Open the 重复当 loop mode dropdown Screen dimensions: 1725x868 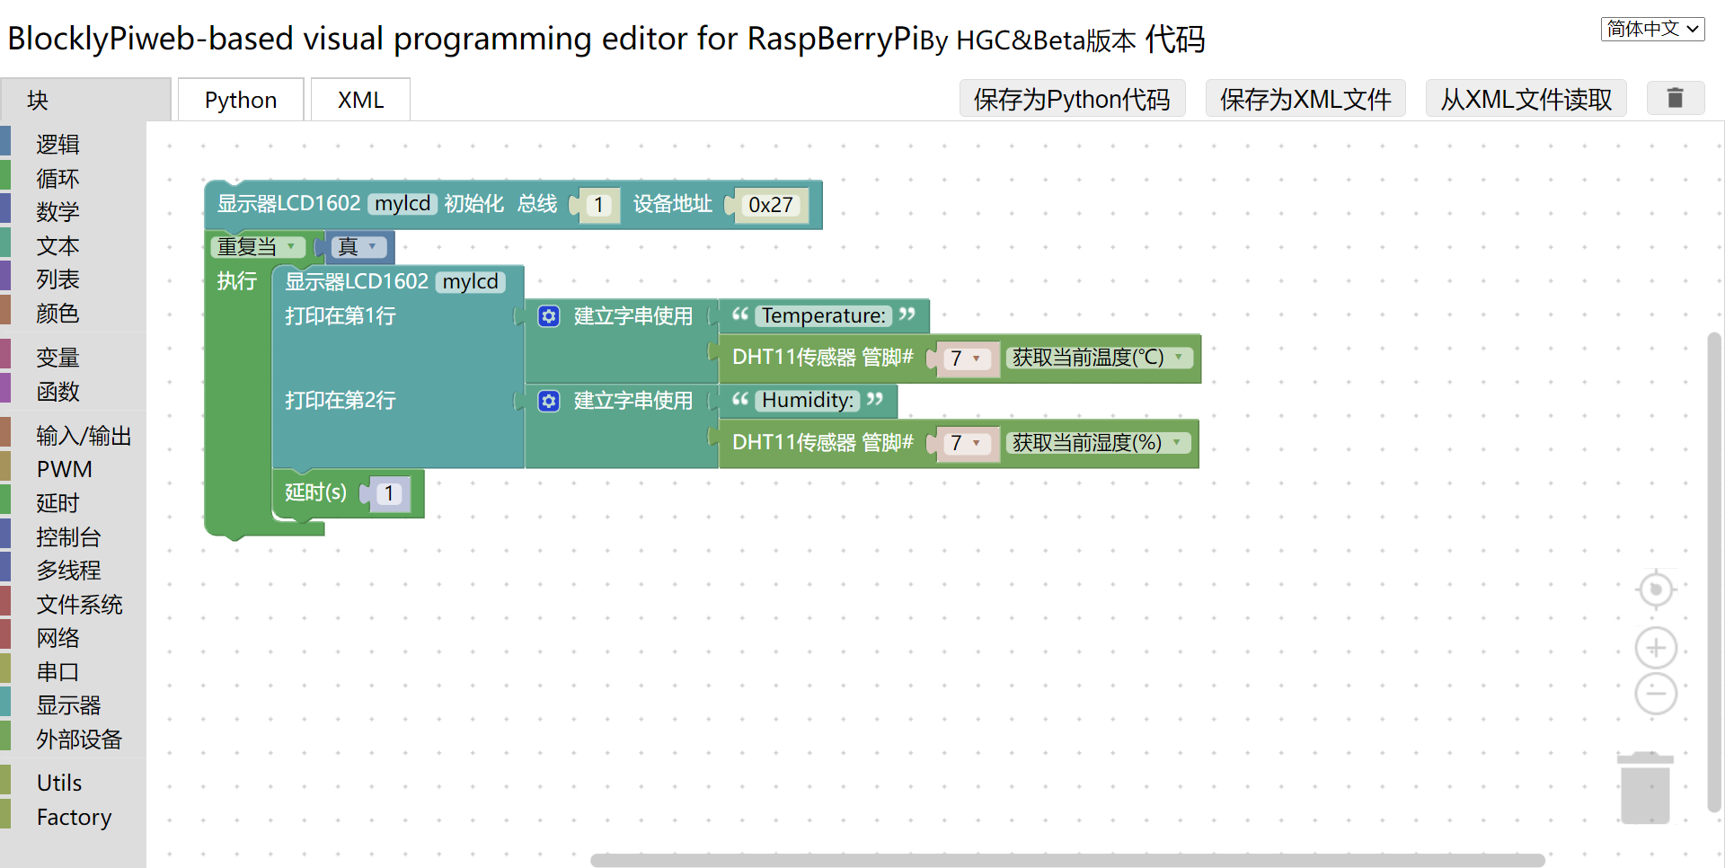tap(257, 246)
